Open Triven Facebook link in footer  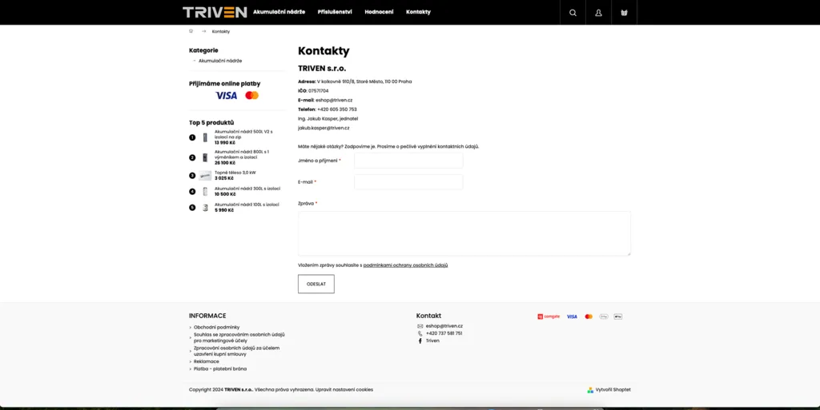click(x=432, y=340)
